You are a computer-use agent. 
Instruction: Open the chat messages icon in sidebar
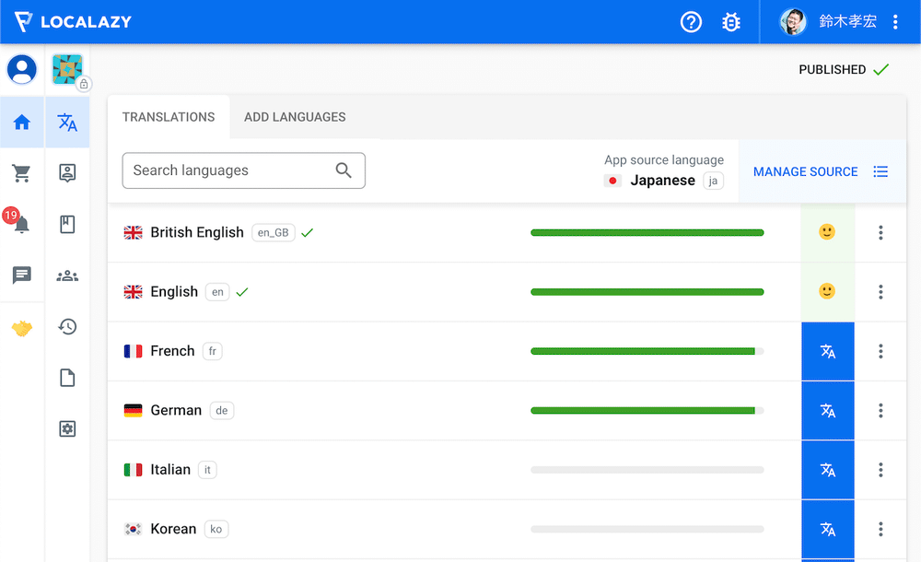click(x=22, y=275)
